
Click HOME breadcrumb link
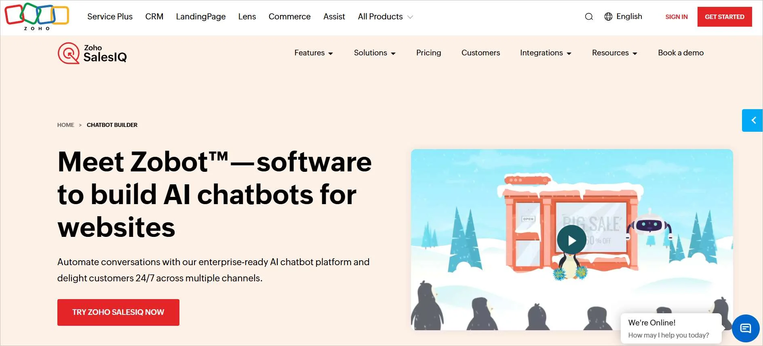[x=65, y=125]
